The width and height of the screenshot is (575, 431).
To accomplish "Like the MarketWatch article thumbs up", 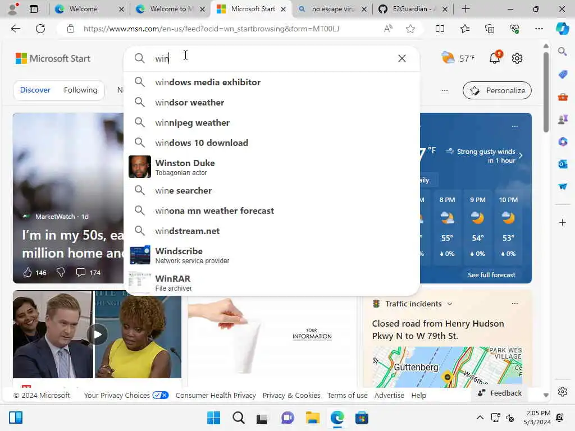I will pyautogui.click(x=28, y=272).
